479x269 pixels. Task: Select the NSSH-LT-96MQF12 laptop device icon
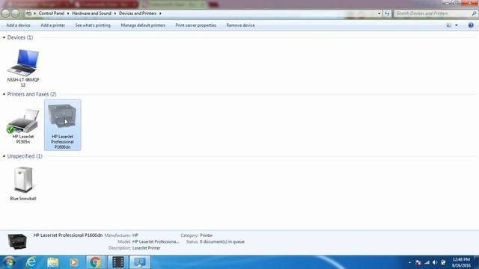pos(23,63)
